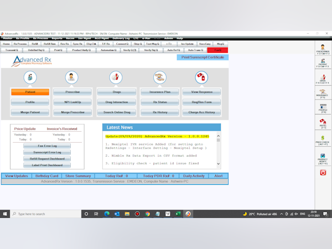Click the Type here to search box
This screenshot has width=332, height=249.
(45, 214)
